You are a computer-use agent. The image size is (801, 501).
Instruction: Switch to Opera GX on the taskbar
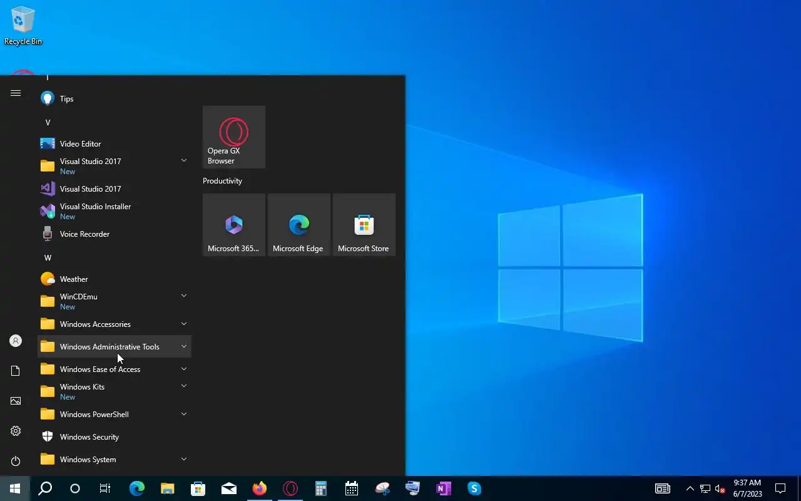tap(290, 488)
